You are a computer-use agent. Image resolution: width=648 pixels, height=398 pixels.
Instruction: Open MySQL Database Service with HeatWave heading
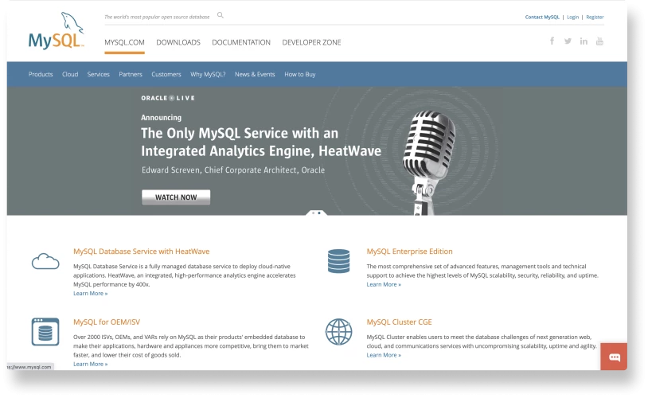pyautogui.click(x=142, y=252)
